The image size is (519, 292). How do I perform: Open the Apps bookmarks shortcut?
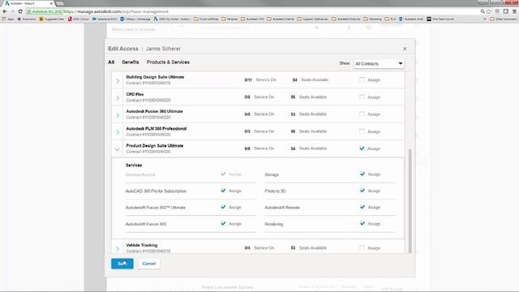point(8,19)
